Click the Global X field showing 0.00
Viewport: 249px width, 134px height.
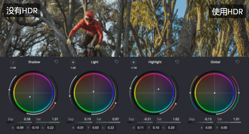pyautogui.click(x=208, y=128)
